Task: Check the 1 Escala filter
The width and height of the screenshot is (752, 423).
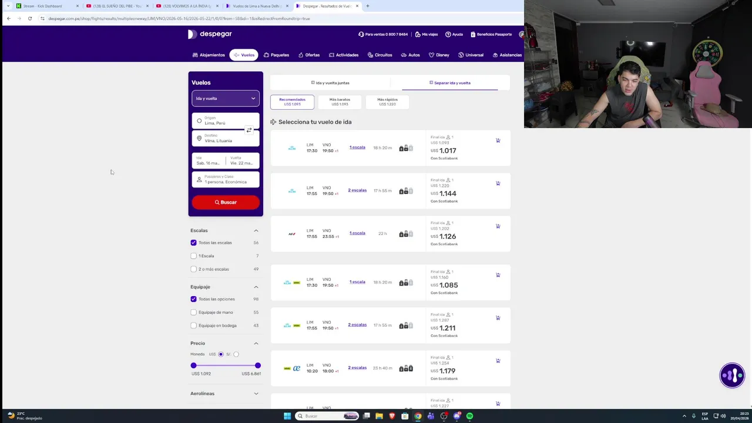Action: click(x=193, y=256)
